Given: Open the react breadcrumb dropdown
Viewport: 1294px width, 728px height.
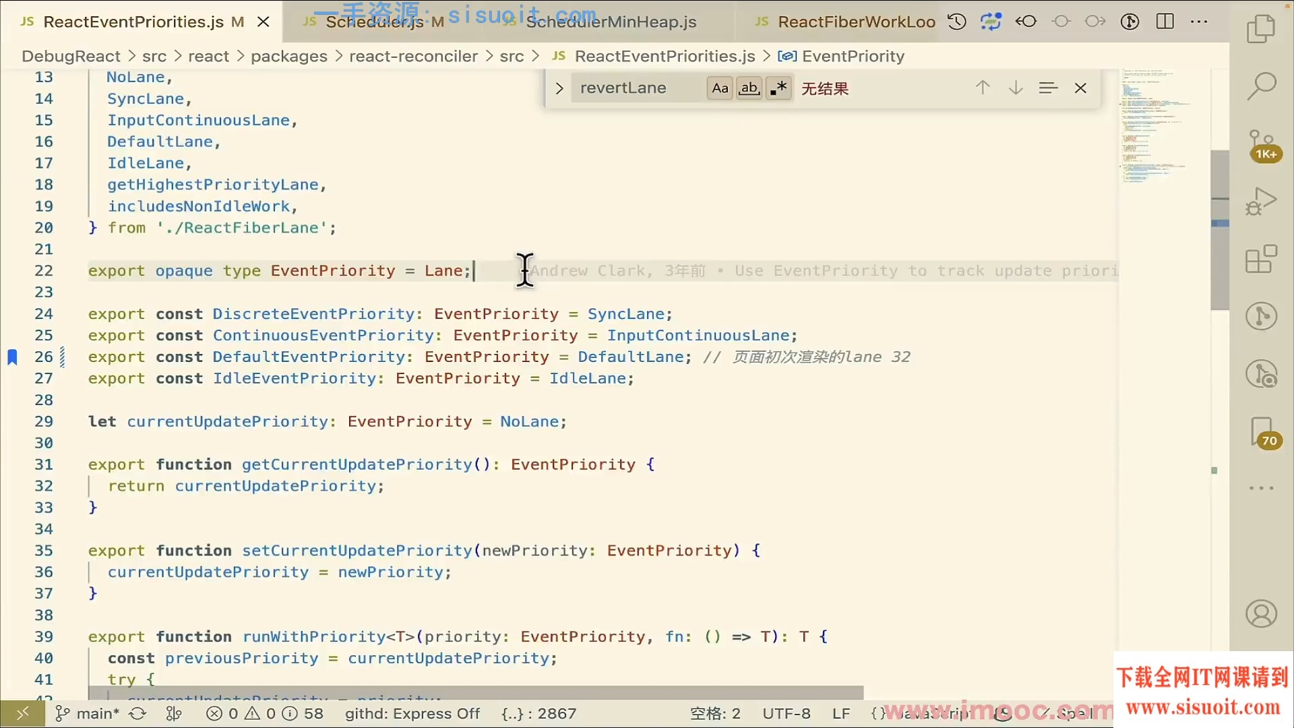Looking at the screenshot, I should pos(208,56).
